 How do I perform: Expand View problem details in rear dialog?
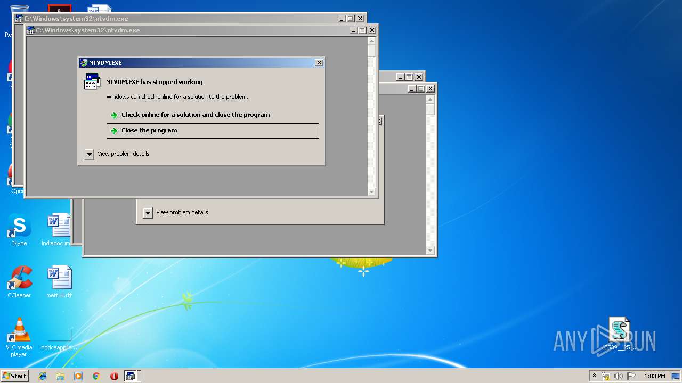(148, 213)
